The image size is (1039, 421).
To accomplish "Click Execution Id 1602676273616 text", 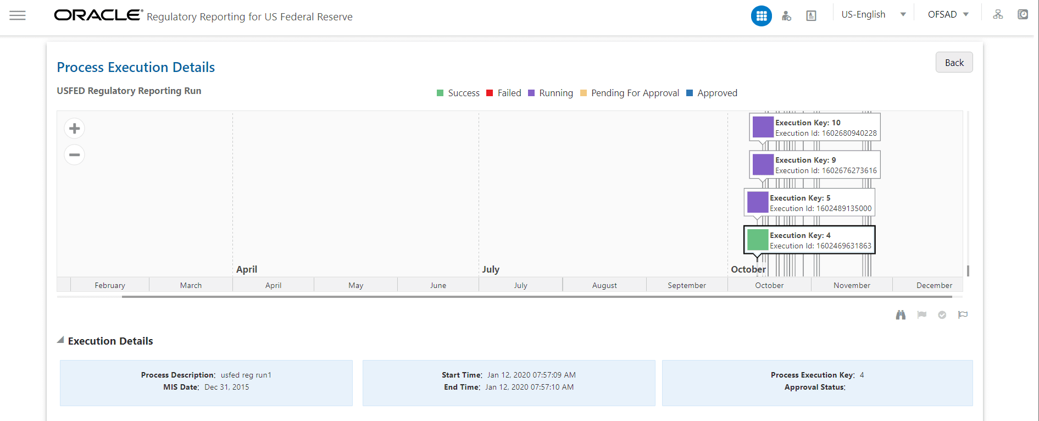I will 826,170.
